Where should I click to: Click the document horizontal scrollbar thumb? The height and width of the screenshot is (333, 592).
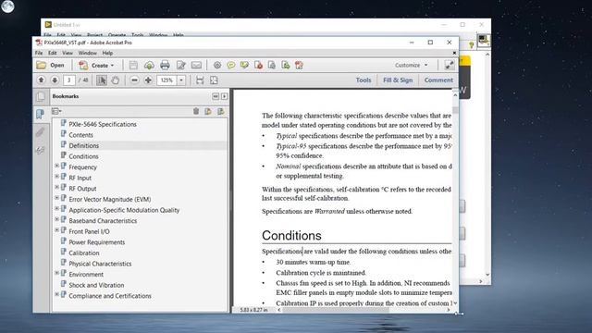(336, 310)
